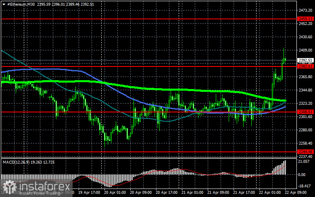Click the 2430.60 price scale value

click(x=306, y=37)
